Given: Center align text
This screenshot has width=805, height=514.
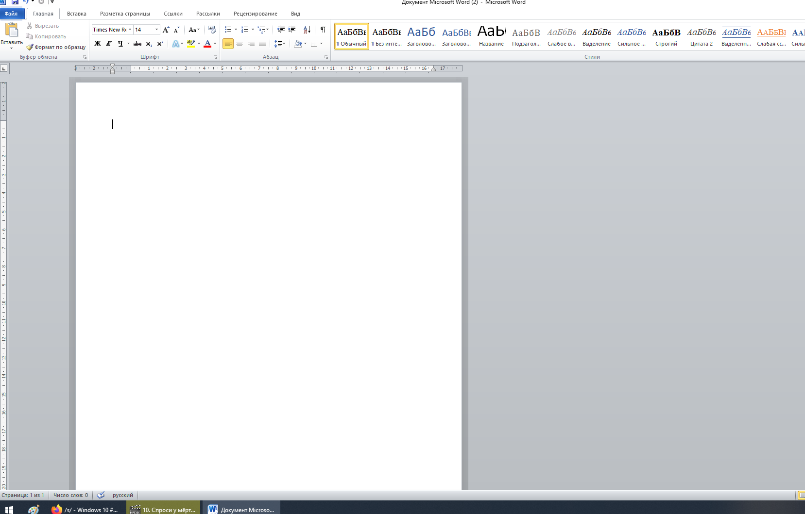Looking at the screenshot, I should point(240,44).
